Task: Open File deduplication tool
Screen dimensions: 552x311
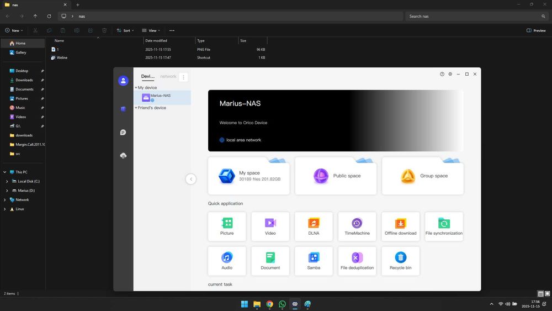Action: point(357,261)
